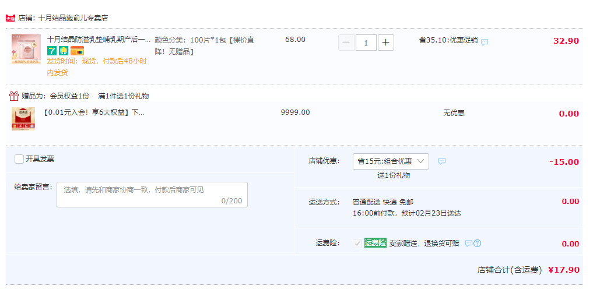
Task: Click the -15.00 discount amount
Action: (564, 162)
